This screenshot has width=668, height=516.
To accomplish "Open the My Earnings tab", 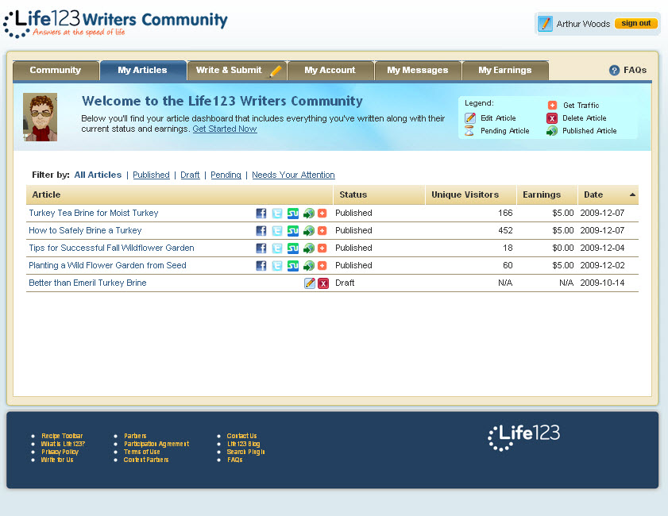I will click(x=504, y=71).
